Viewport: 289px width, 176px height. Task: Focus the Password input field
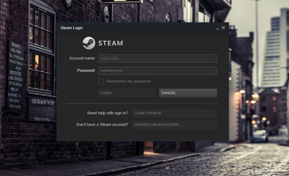point(157,70)
